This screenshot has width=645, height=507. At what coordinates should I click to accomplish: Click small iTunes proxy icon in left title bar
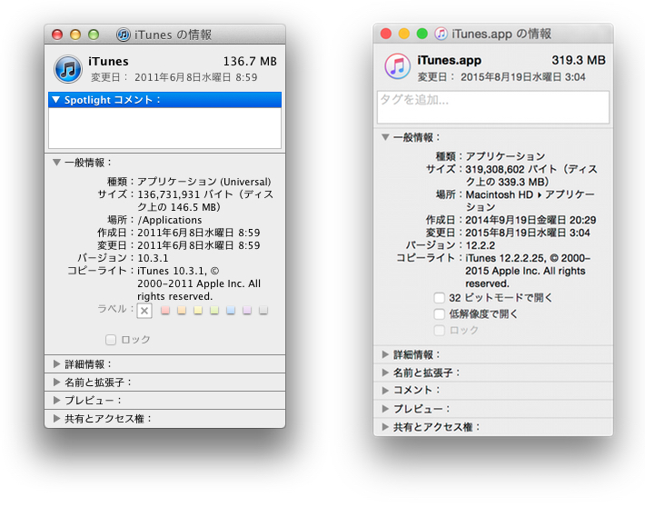coord(123,35)
